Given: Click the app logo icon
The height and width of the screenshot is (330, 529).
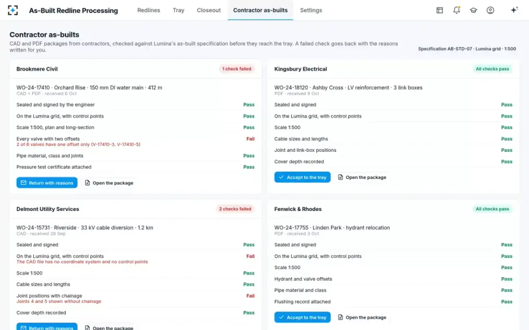Looking at the screenshot, I should tap(13, 10).
